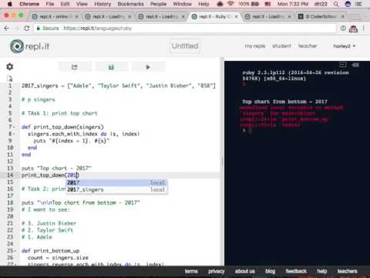Collapse the fold arrow at line 8
Image resolution: width=370 pixels, height=278 pixels.
pyautogui.click(x=14, y=134)
